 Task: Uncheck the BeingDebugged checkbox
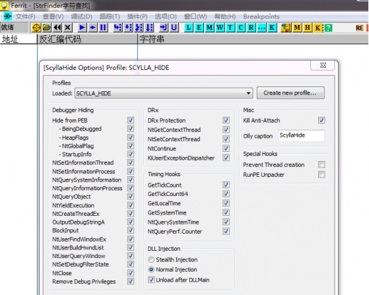131,129
